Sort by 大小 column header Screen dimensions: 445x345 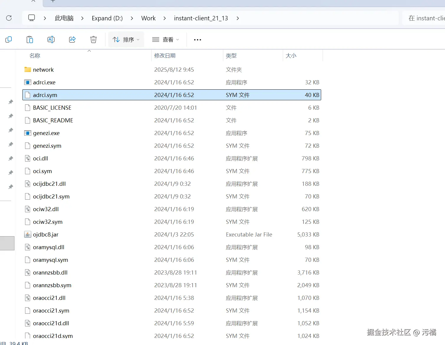pyautogui.click(x=291, y=55)
